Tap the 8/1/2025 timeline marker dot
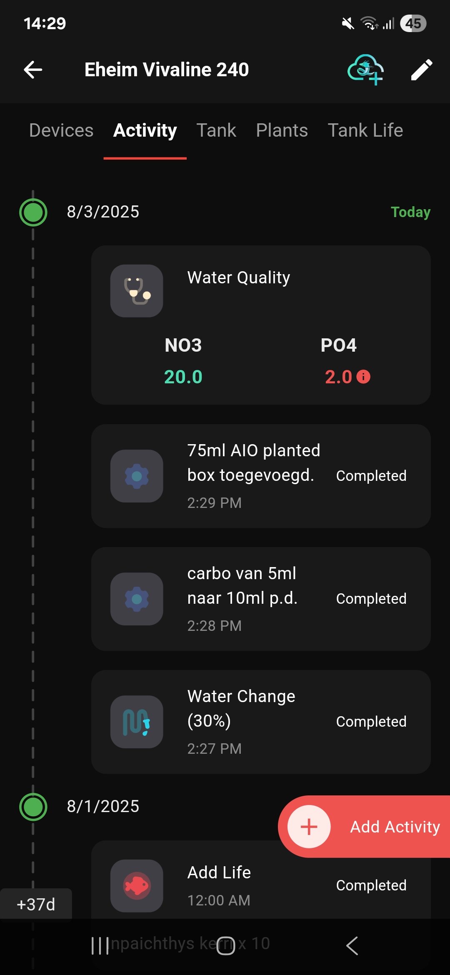This screenshot has height=975, width=450. pyautogui.click(x=33, y=807)
